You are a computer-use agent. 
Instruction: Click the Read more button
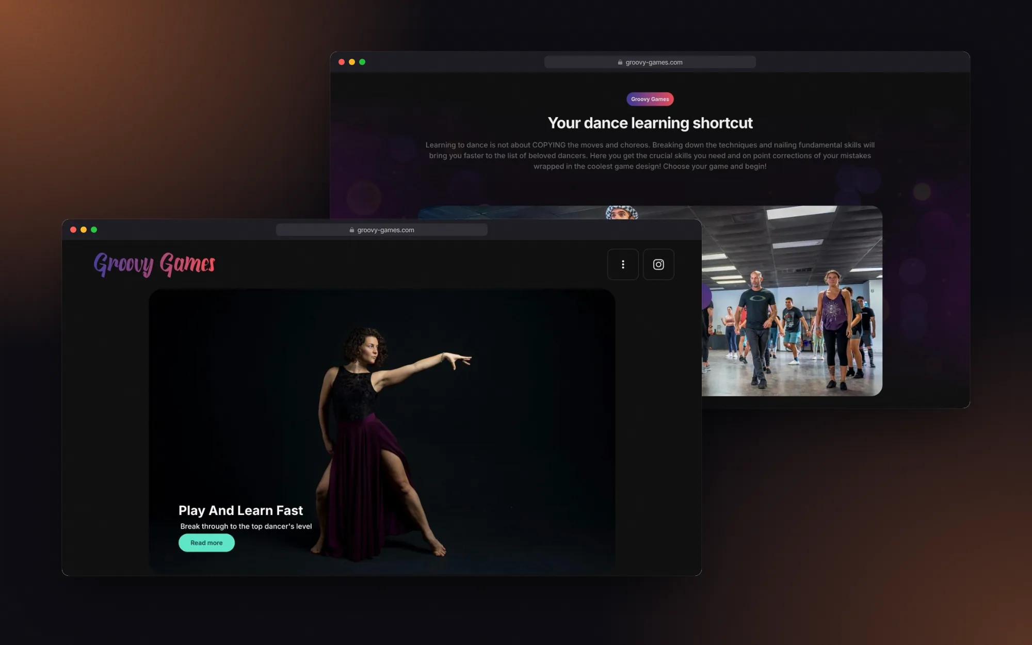coord(206,543)
